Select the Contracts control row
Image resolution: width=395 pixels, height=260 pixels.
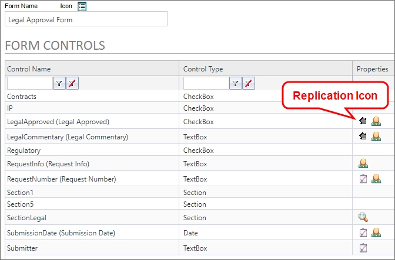[x=22, y=97]
